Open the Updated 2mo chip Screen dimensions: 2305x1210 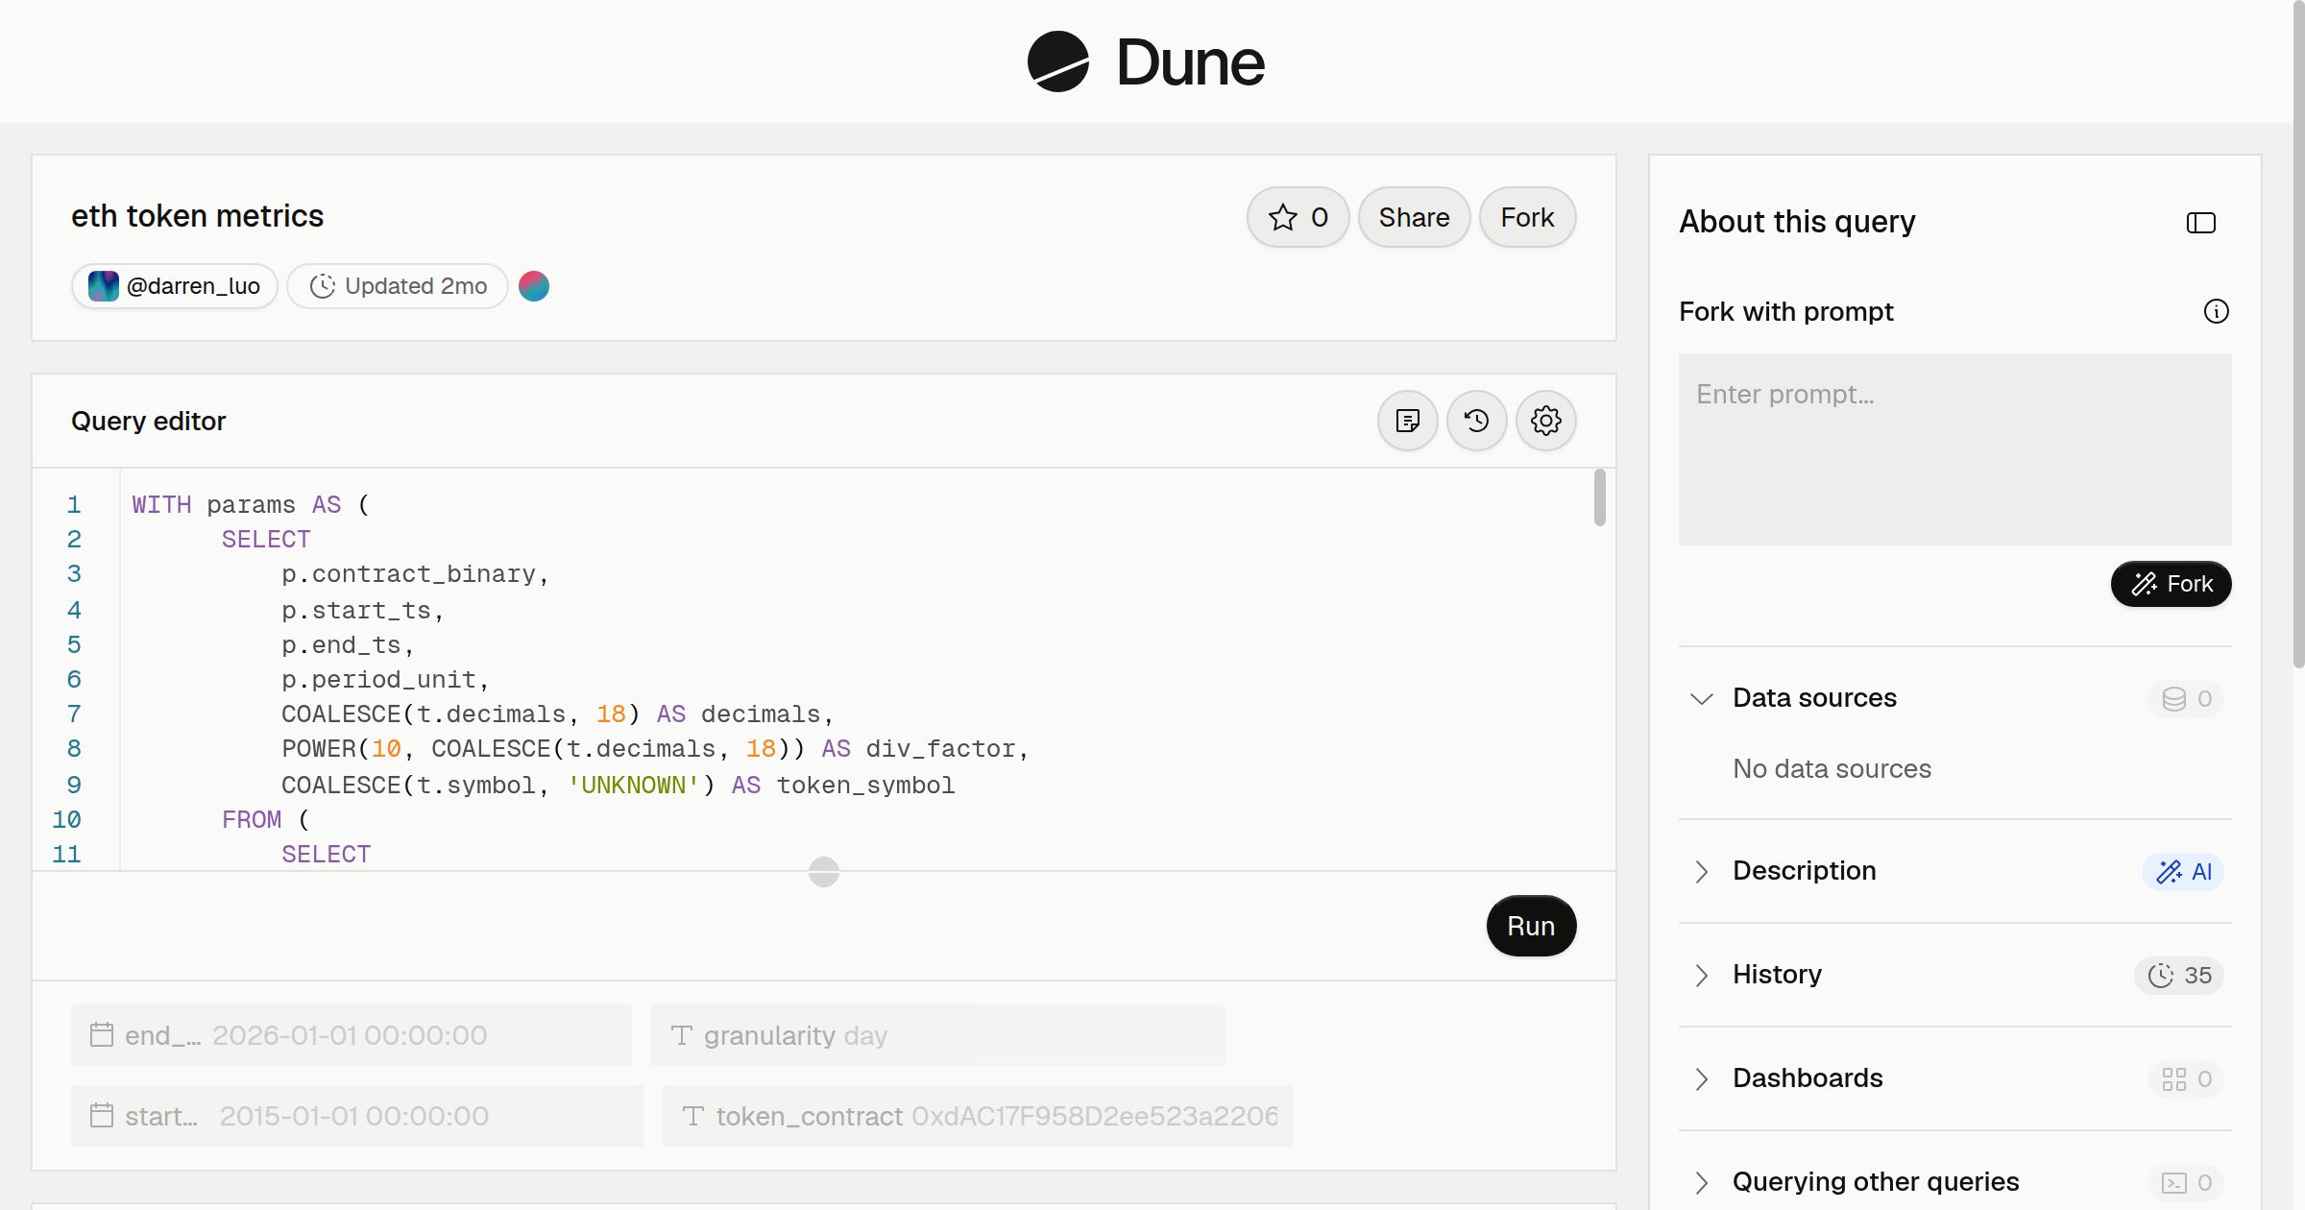pos(398,286)
